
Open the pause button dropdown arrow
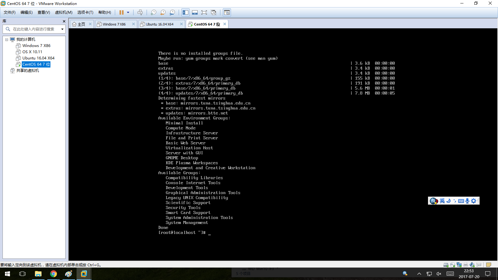click(x=128, y=12)
